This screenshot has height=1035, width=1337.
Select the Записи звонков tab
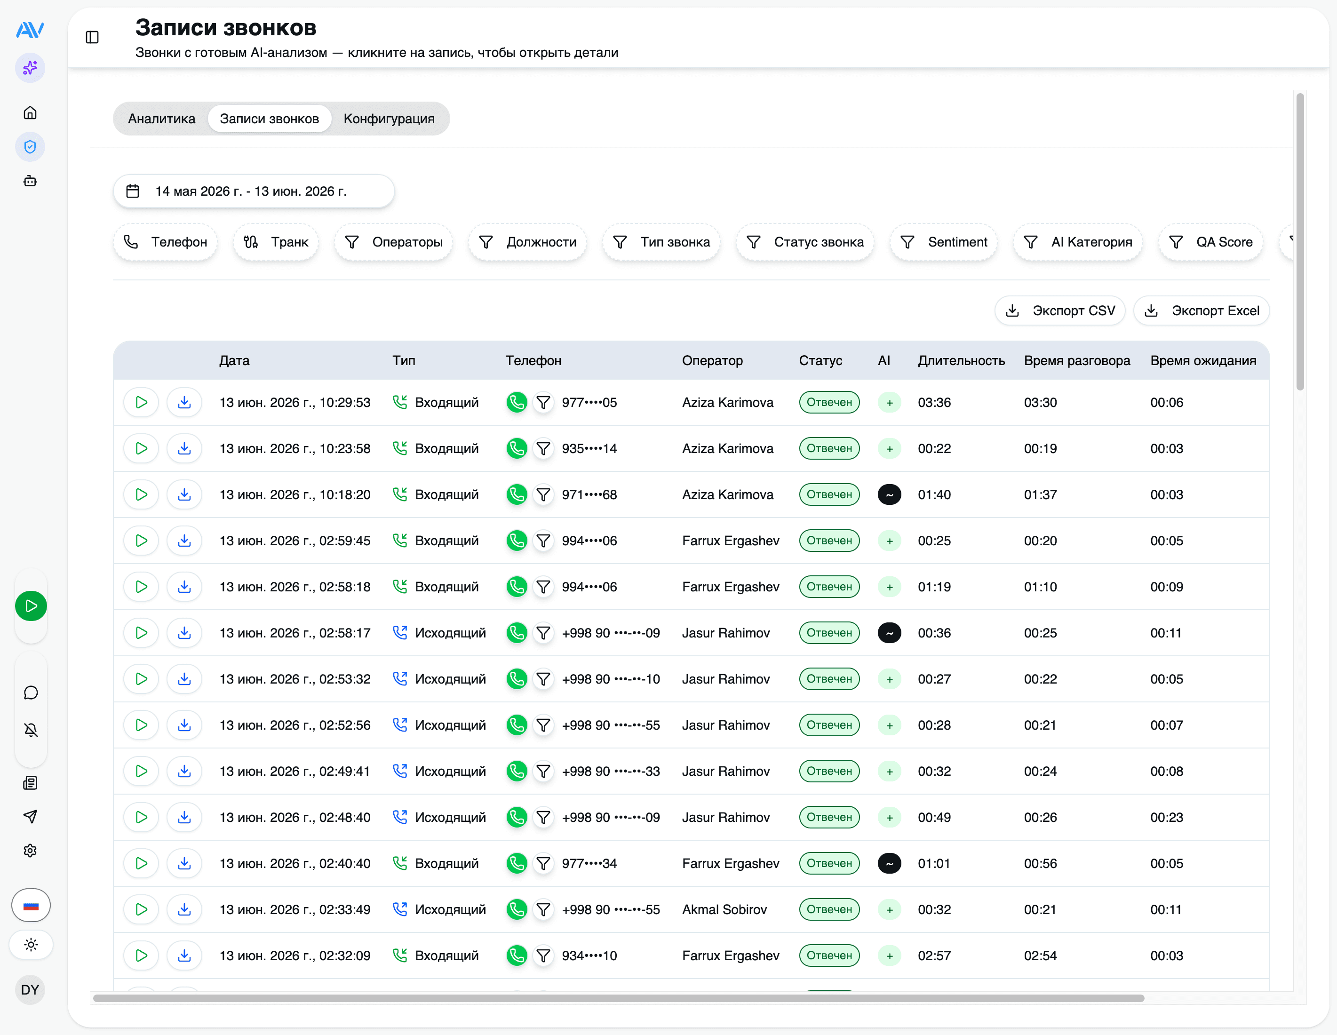270,119
